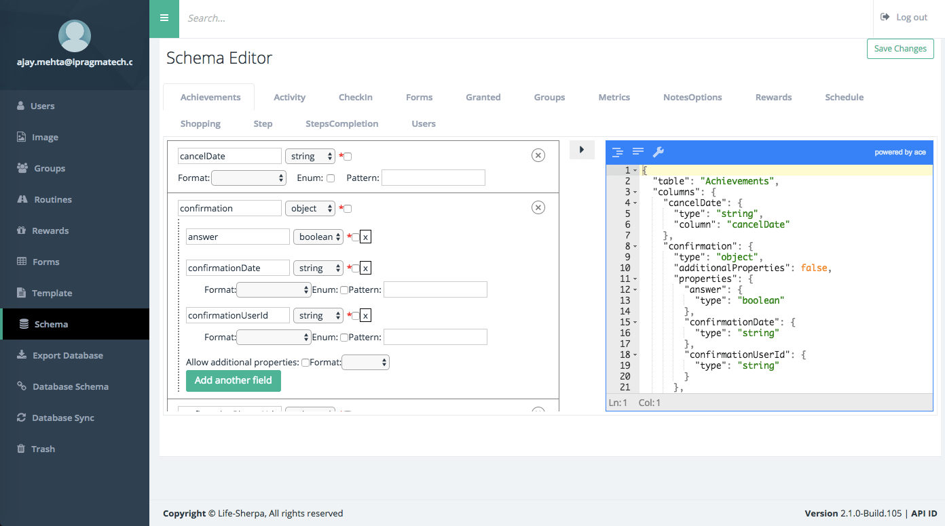This screenshot has width=945, height=526.
Task: Click the compact code icon in editor toolbar
Action: (x=638, y=152)
